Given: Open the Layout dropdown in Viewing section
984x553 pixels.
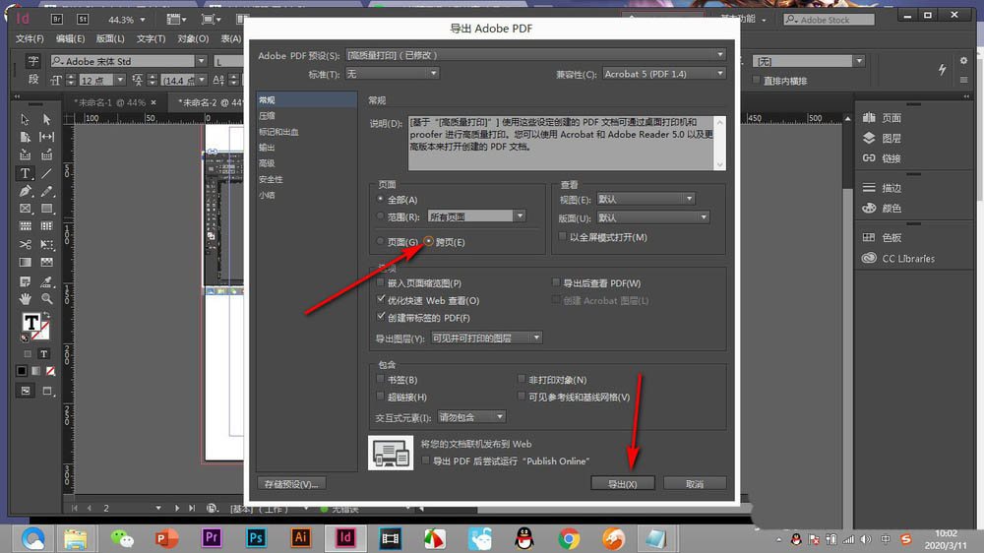Looking at the screenshot, I should [x=652, y=217].
